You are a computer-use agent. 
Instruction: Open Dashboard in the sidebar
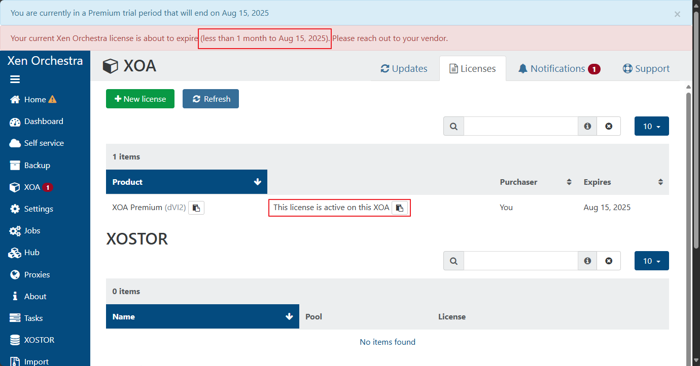pos(37,121)
